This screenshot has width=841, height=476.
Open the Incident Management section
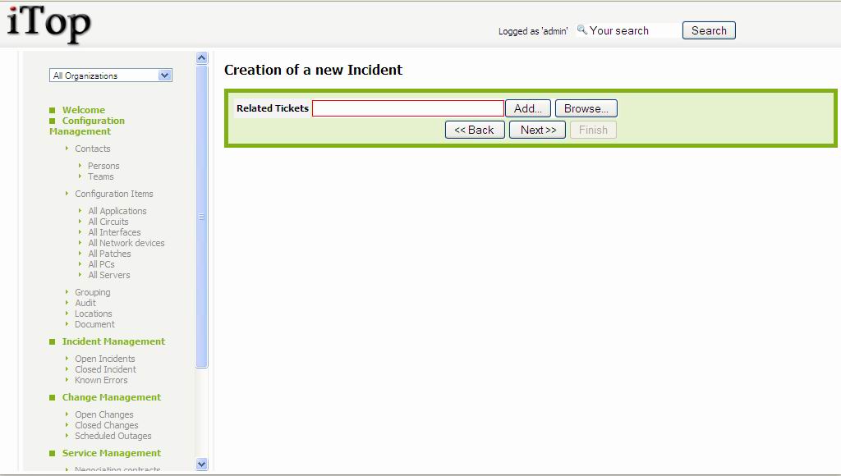click(113, 341)
